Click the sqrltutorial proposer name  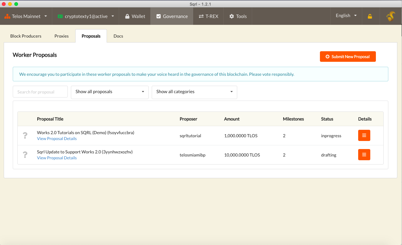(x=190, y=136)
